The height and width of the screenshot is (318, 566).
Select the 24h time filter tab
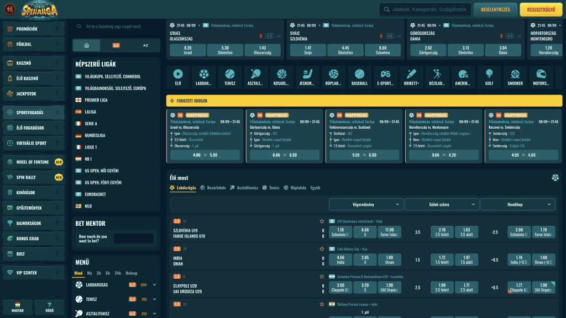pos(118,273)
